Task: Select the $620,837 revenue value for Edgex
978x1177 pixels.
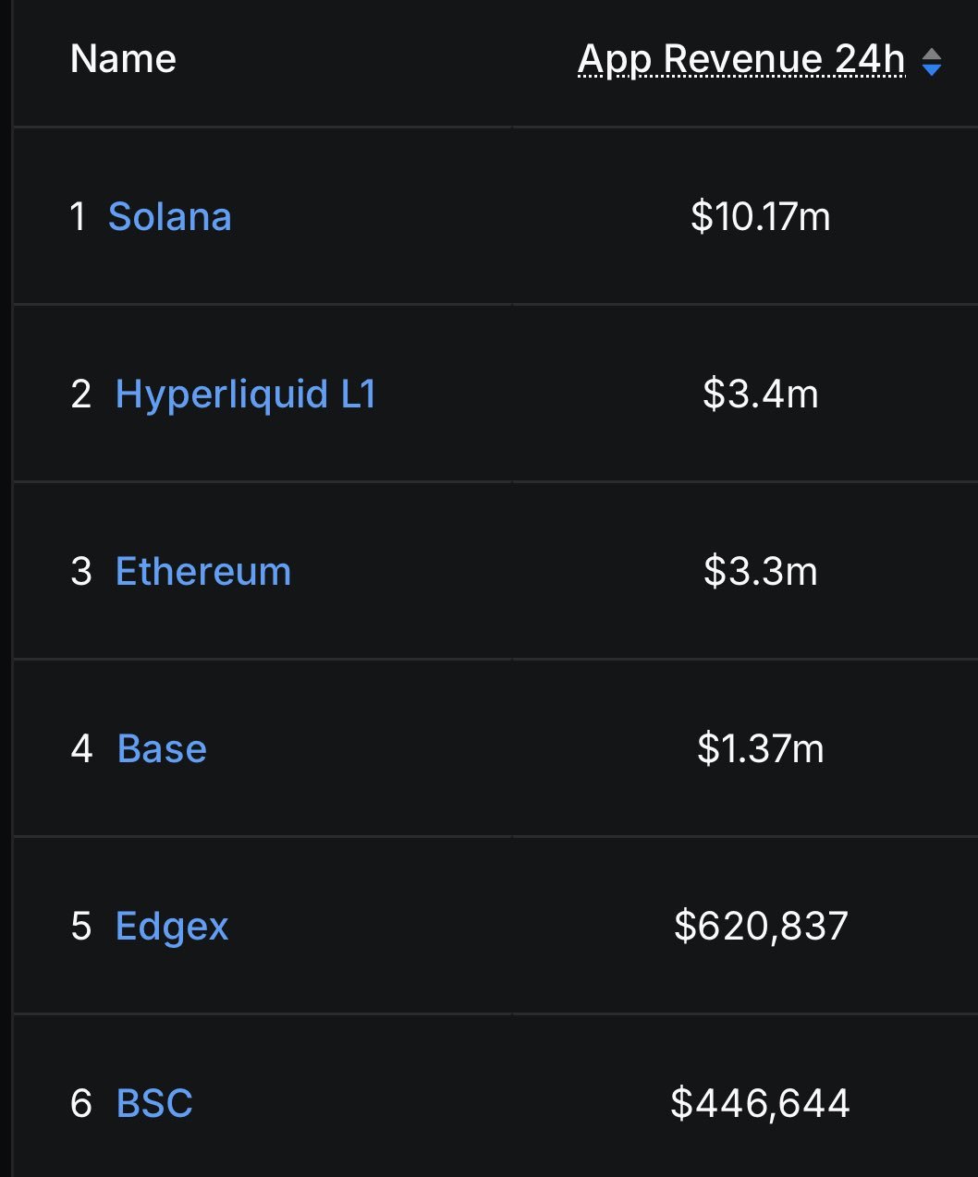Action: [762, 926]
